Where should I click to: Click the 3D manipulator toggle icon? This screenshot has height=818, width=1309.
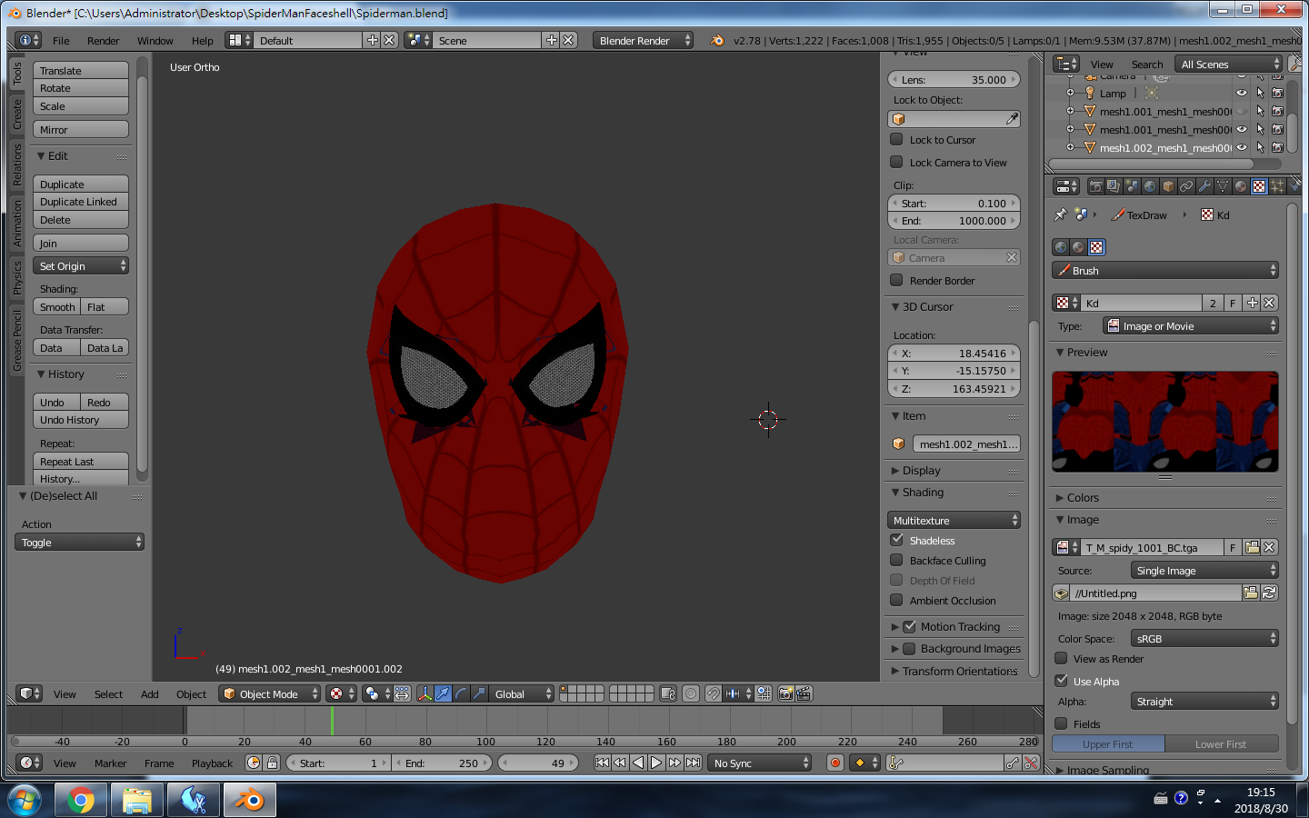pos(425,693)
